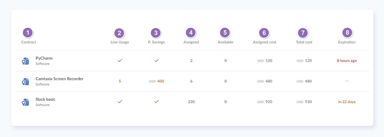The width and height of the screenshot is (384, 137).
Task: Sort by the P. Savings column header
Action: point(156,42)
